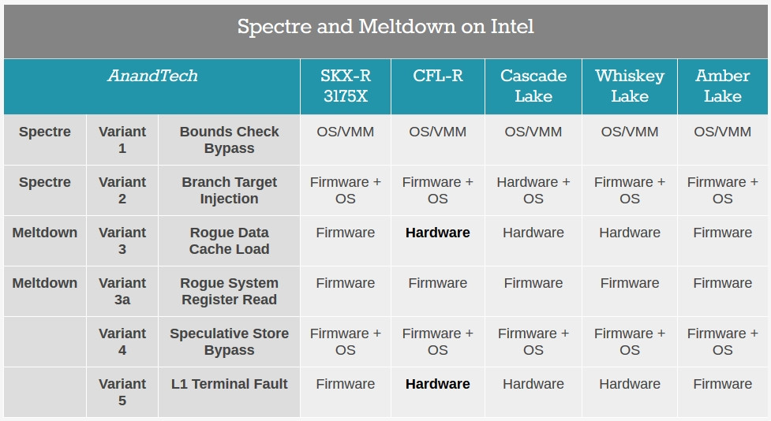Screen dimensions: 771x421
Task: Select Hardware + OS under Cascade Lake
Action: pos(533,191)
